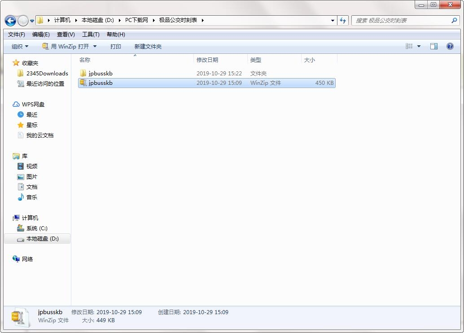Viewport: 464px width, 333px height.
Task: Click the 音乐 music note icon
Action: tap(21, 197)
